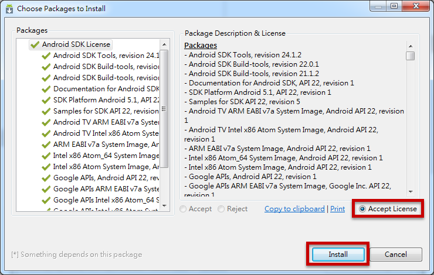The image size is (434, 275).
Task: Click license description scroll down arrow
Action: tap(411, 191)
